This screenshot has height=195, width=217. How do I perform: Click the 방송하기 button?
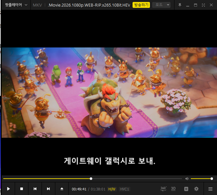coord(141,5)
